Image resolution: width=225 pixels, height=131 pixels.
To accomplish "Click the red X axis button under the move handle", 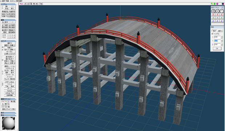I will click(213, 15).
